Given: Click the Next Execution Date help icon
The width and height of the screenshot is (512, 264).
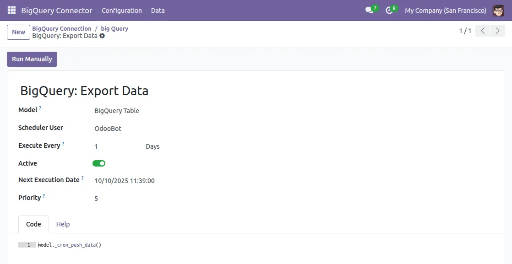Looking at the screenshot, I should 82,178.
